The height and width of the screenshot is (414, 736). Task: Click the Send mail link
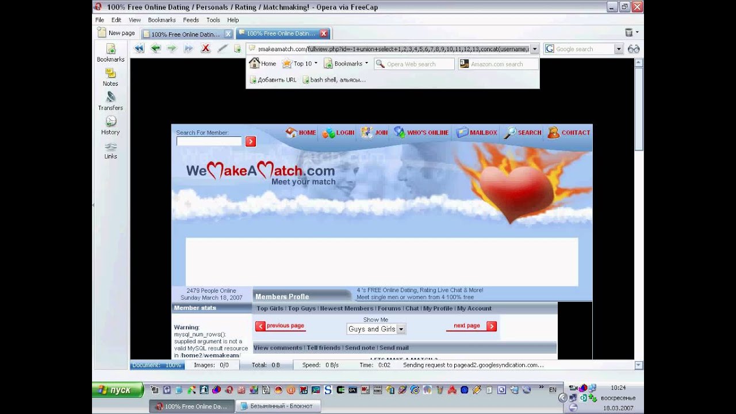click(x=394, y=348)
